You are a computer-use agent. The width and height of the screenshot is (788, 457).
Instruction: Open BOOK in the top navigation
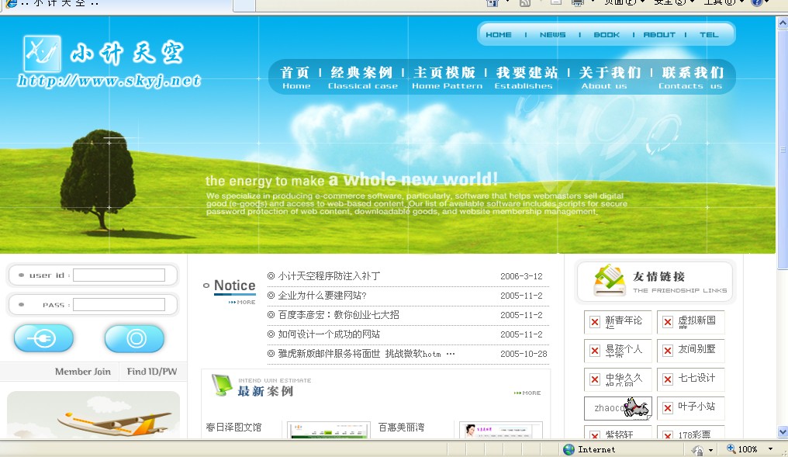point(607,35)
